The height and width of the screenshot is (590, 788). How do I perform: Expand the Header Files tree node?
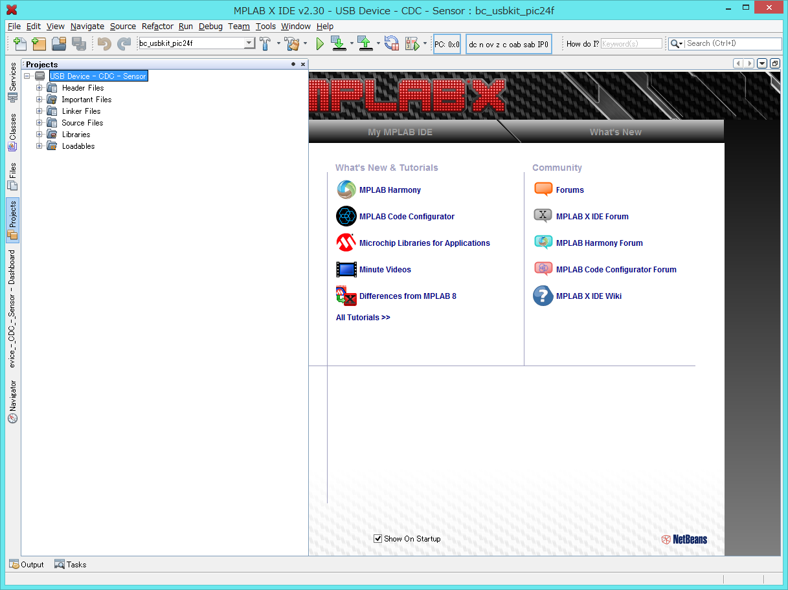click(x=39, y=88)
